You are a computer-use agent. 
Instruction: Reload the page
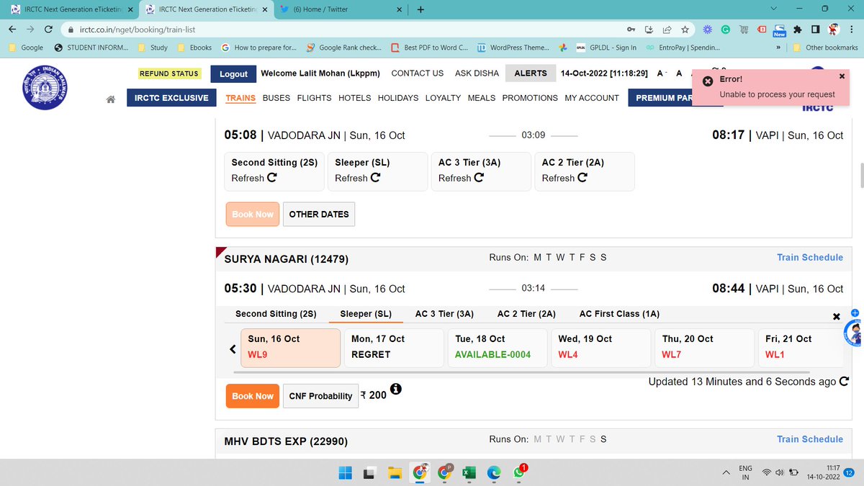pos(48,30)
